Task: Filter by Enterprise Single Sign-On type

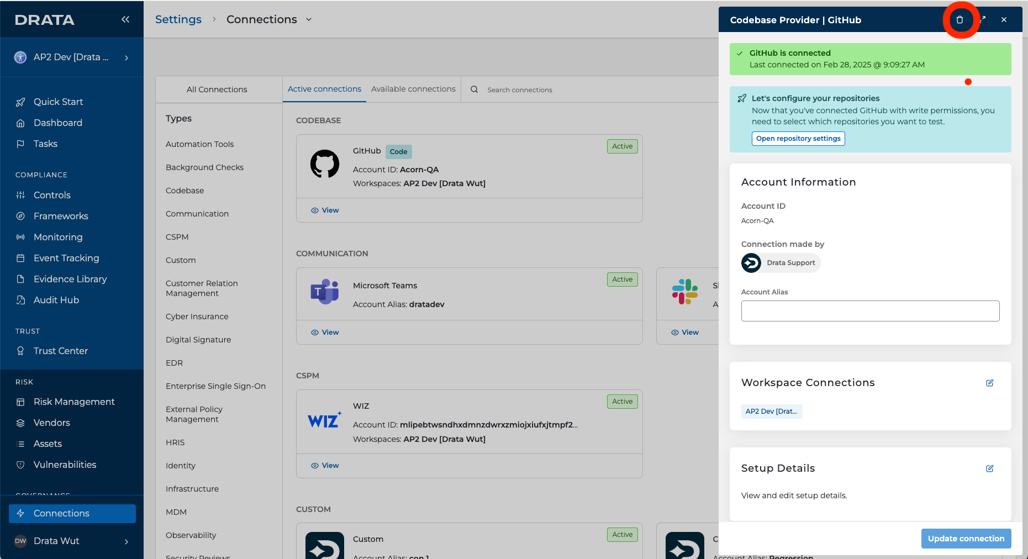Action: tap(216, 386)
